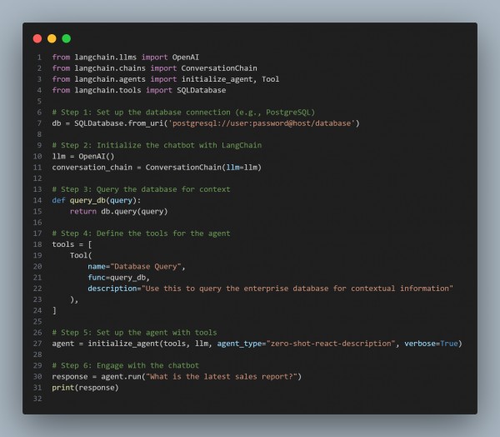
Task: Click 'ConversationChain' in the line 2 import
Action: tap(219, 68)
